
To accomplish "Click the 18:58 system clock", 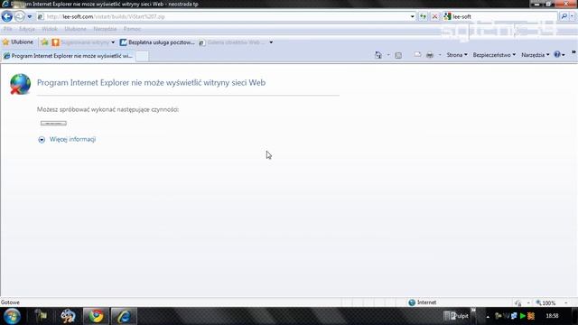I will click(x=552, y=316).
